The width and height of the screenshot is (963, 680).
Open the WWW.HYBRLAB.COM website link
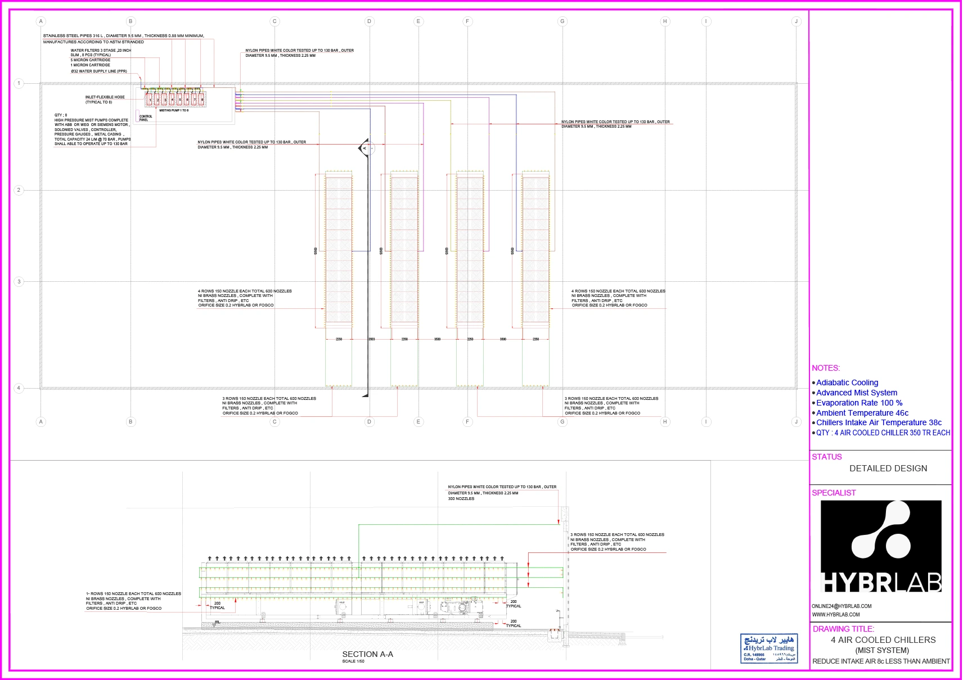coord(836,615)
